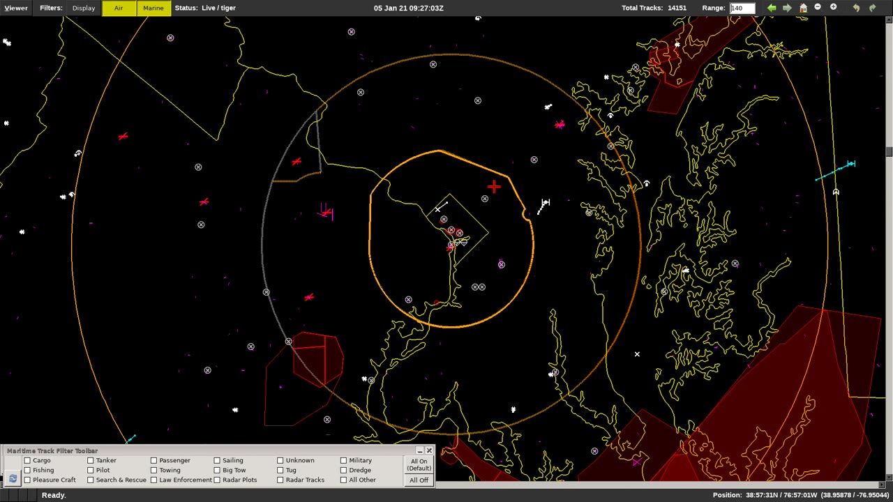Screen dimensions: 893x502
Task: Check the Pilot filter box
Action: point(91,470)
